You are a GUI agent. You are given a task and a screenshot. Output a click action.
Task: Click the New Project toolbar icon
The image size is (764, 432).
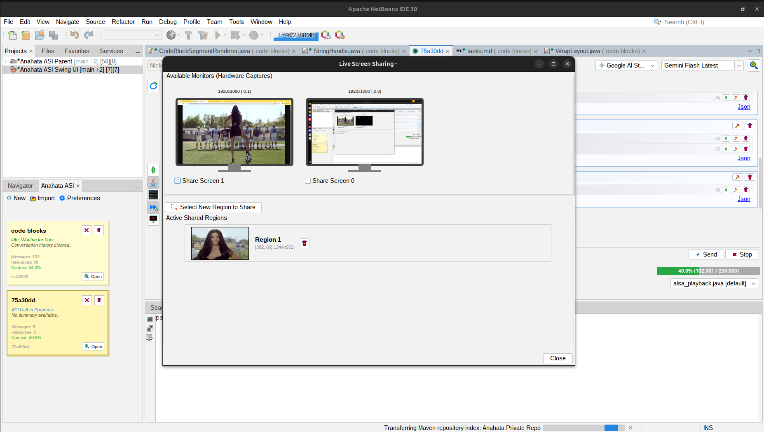26,35
